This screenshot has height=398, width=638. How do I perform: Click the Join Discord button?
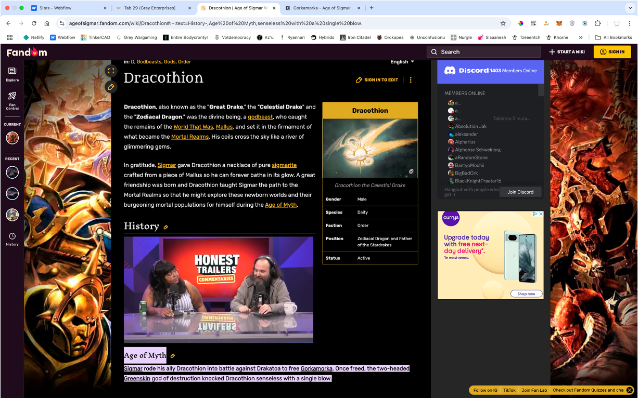pyautogui.click(x=520, y=192)
